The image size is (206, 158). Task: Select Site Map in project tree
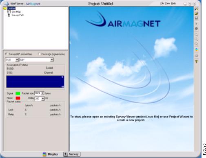point(16,12)
